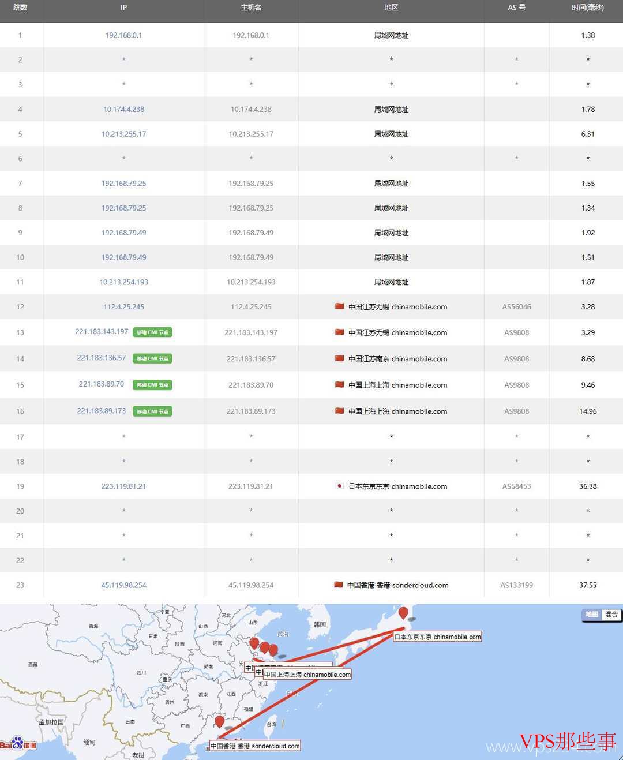623x760 pixels.
Task: Click hop number 23 in 跳数 column
Action: pyautogui.click(x=20, y=585)
